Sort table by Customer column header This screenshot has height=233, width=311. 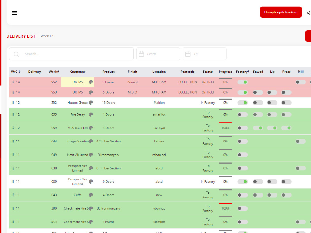coord(77,72)
